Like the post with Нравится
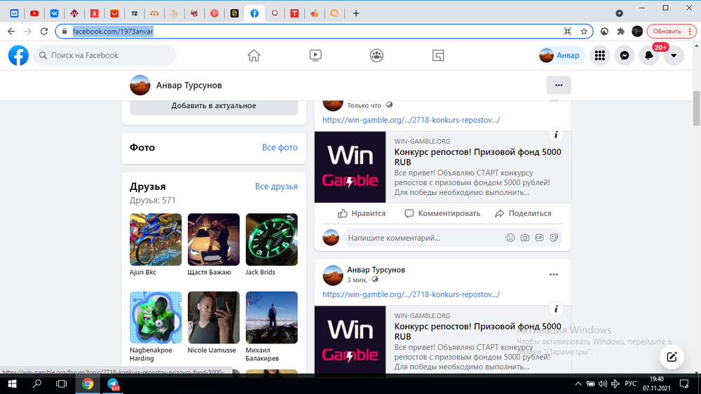This screenshot has height=394, width=701. pos(362,213)
